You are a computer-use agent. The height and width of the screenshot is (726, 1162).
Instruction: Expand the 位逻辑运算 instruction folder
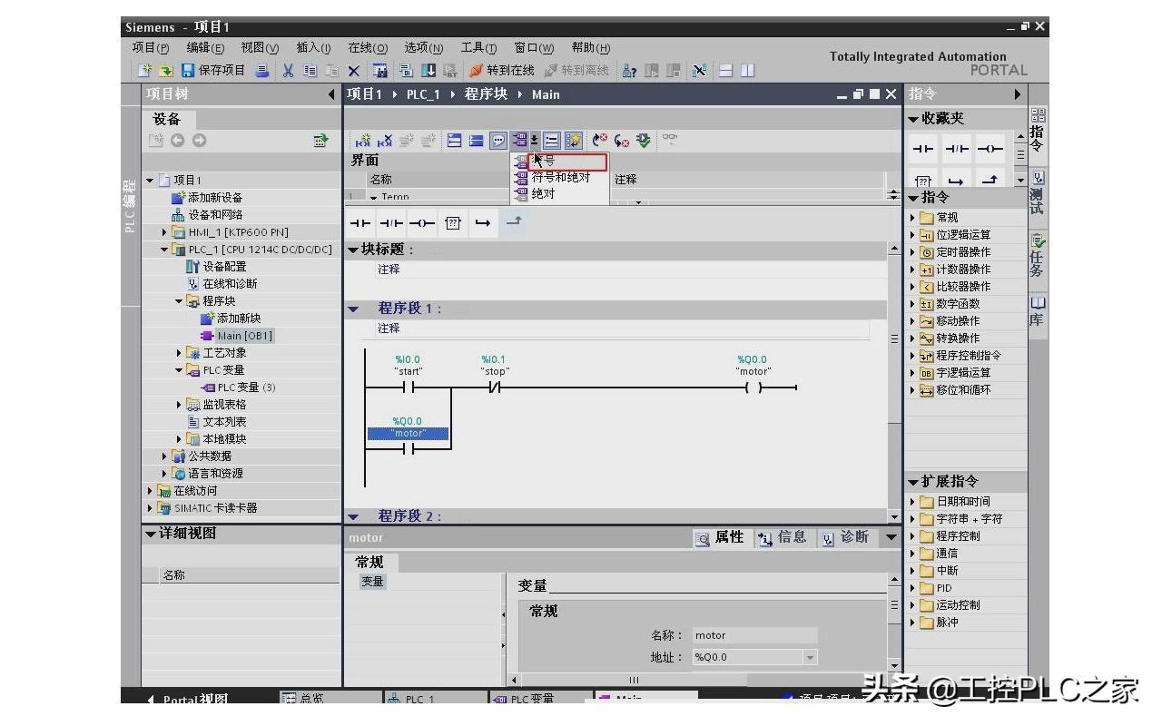913,235
